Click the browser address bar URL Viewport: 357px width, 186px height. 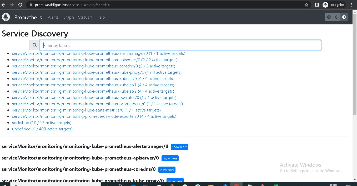click(72, 5)
